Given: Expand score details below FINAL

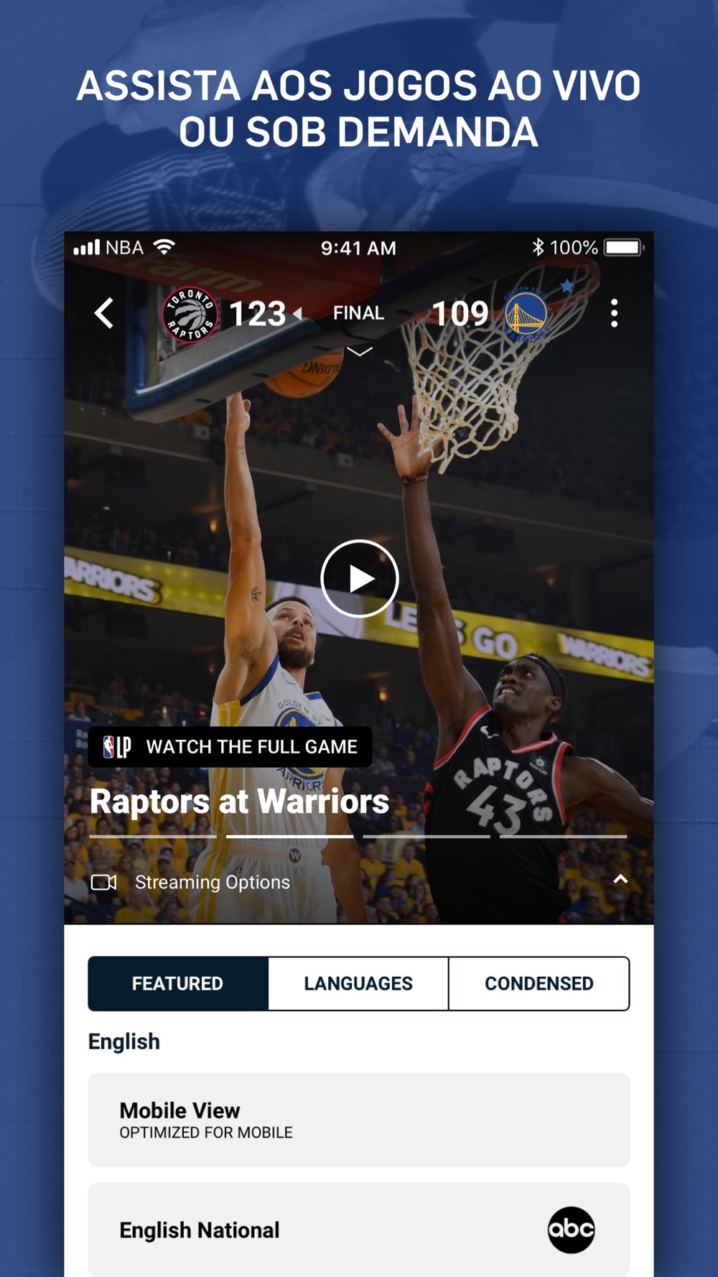Looking at the screenshot, I should pos(359,351).
